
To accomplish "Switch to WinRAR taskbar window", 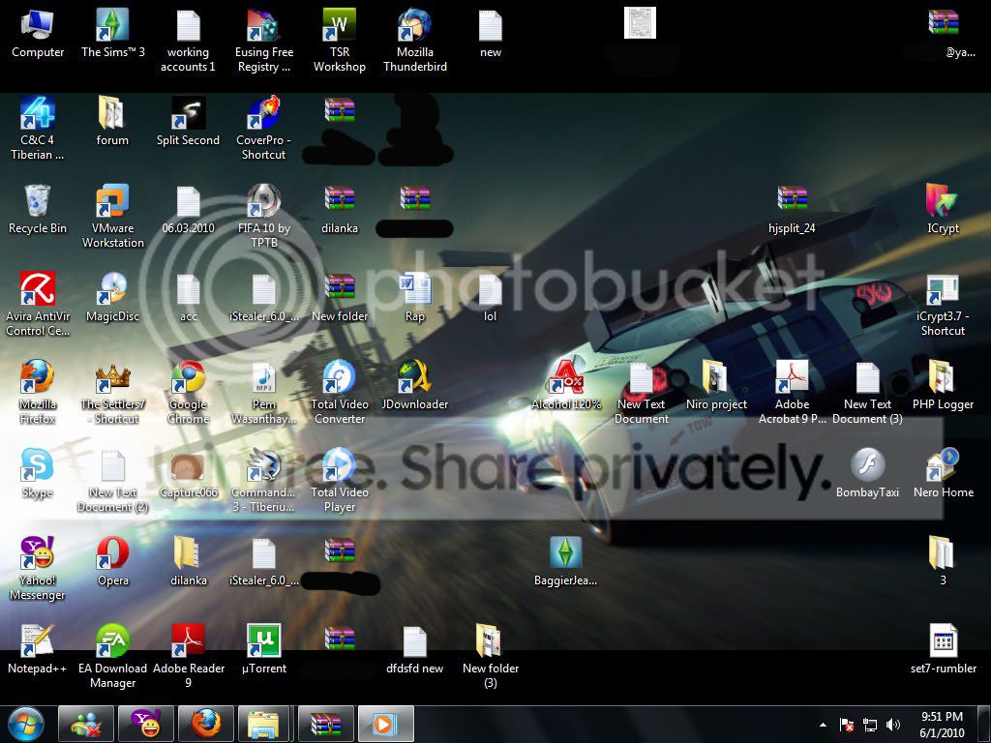I will [326, 724].
